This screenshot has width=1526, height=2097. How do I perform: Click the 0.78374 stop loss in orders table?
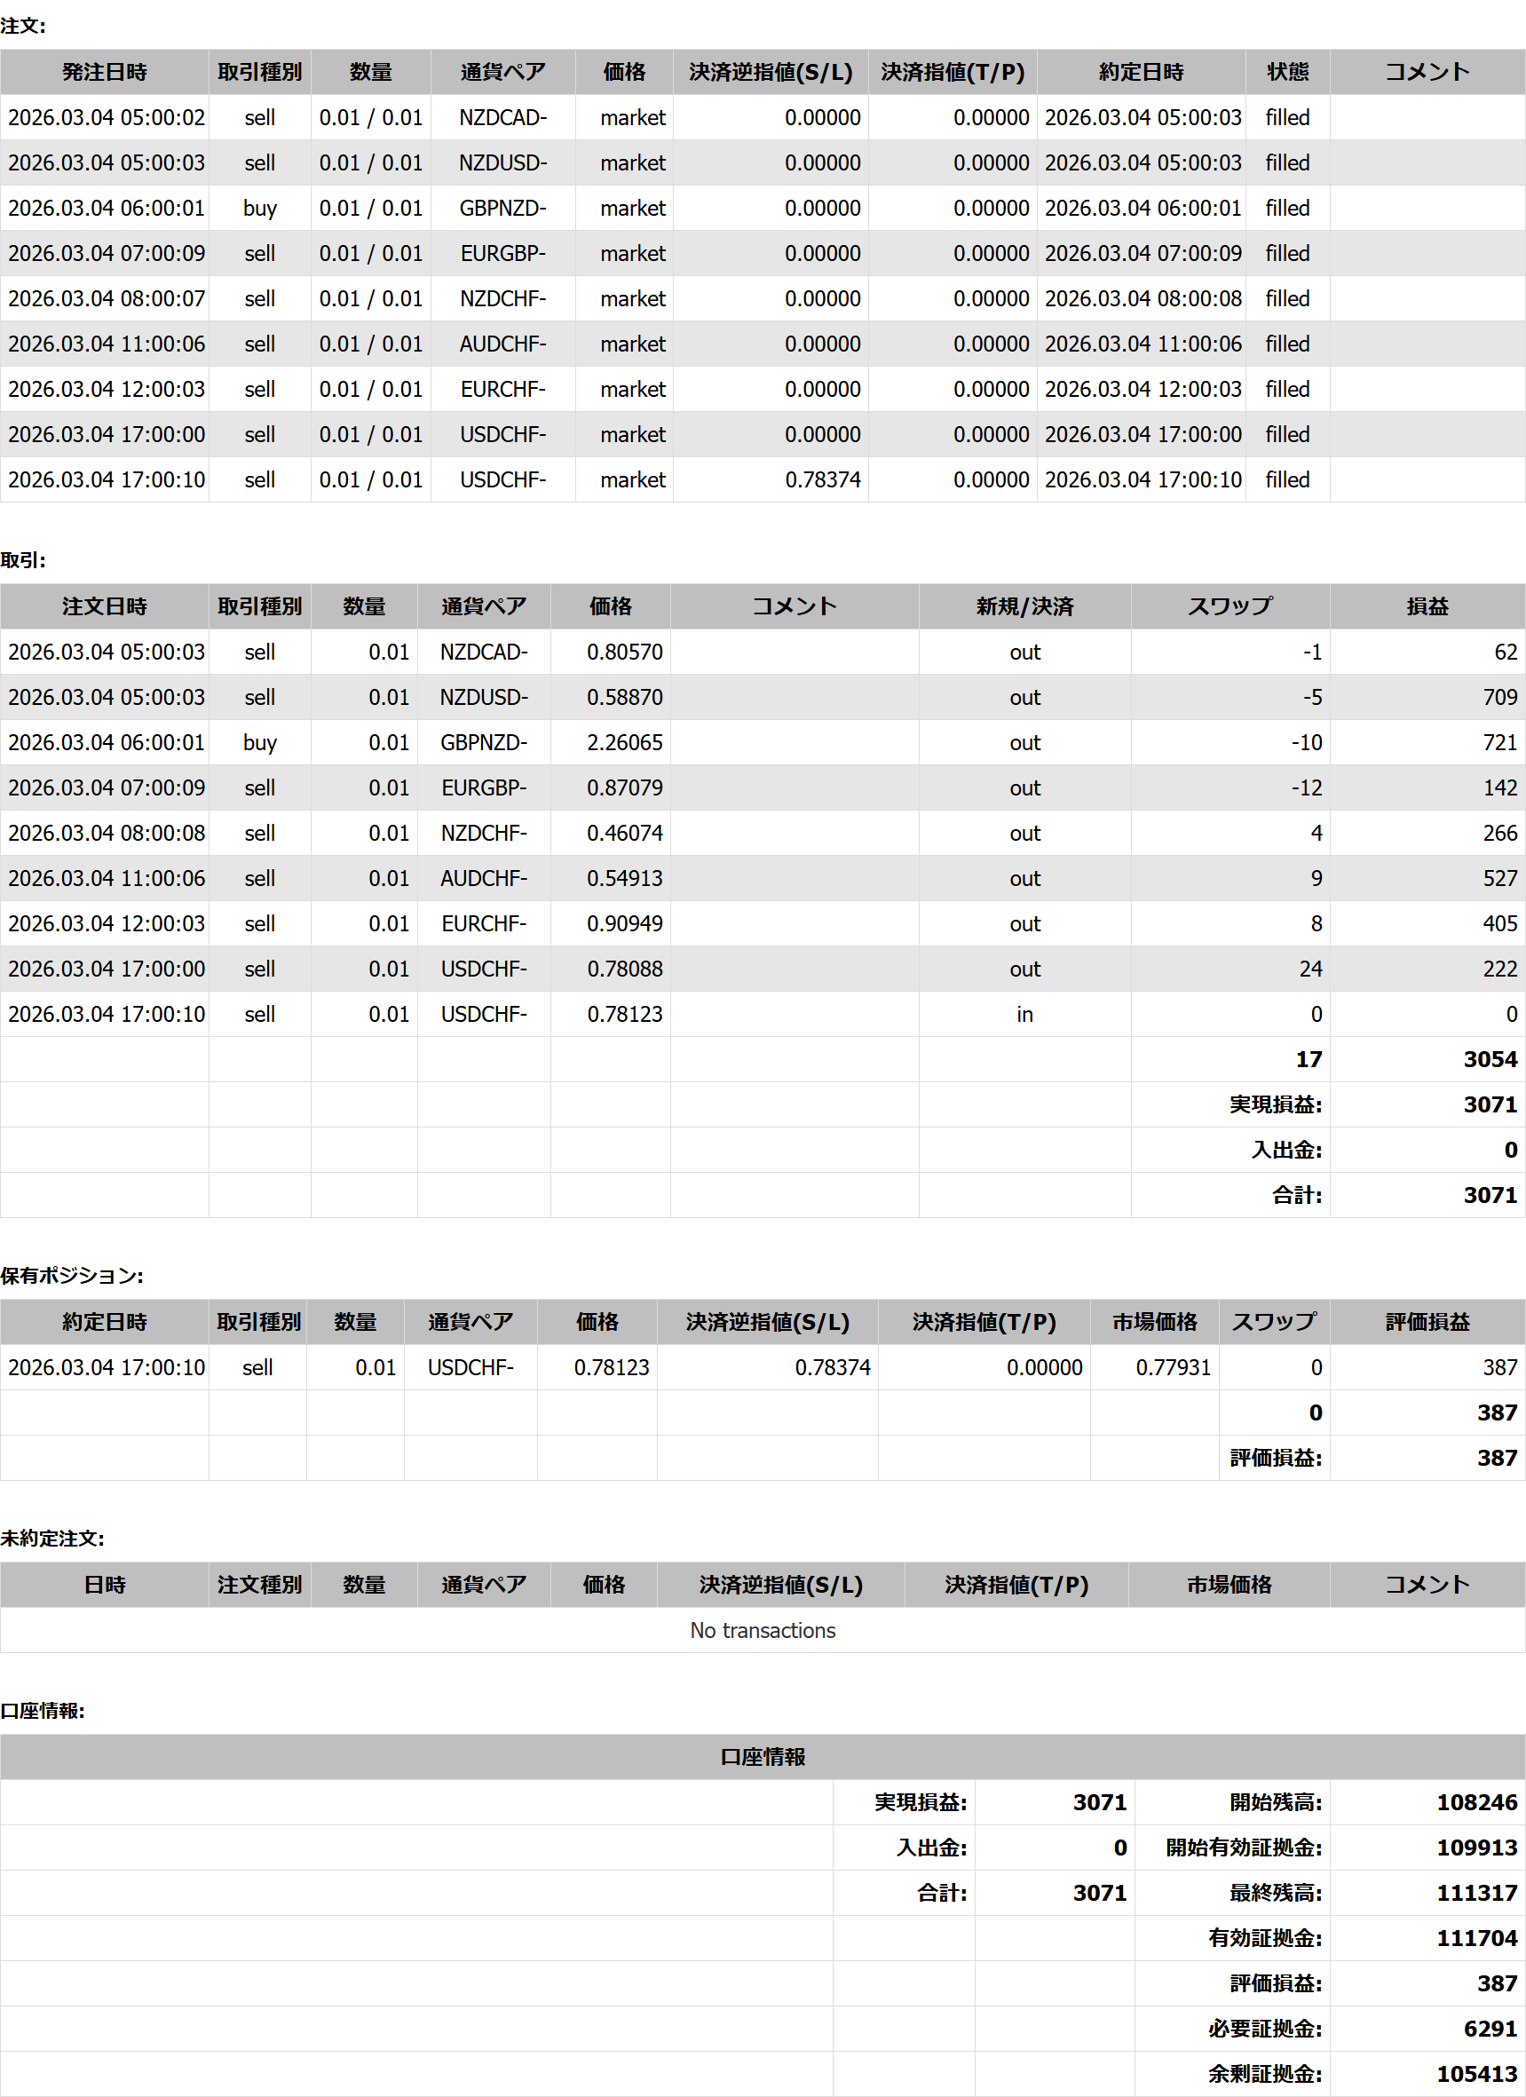point(822,480)
